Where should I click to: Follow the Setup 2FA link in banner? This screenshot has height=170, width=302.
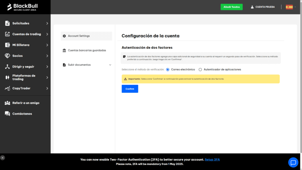[212, 160]
